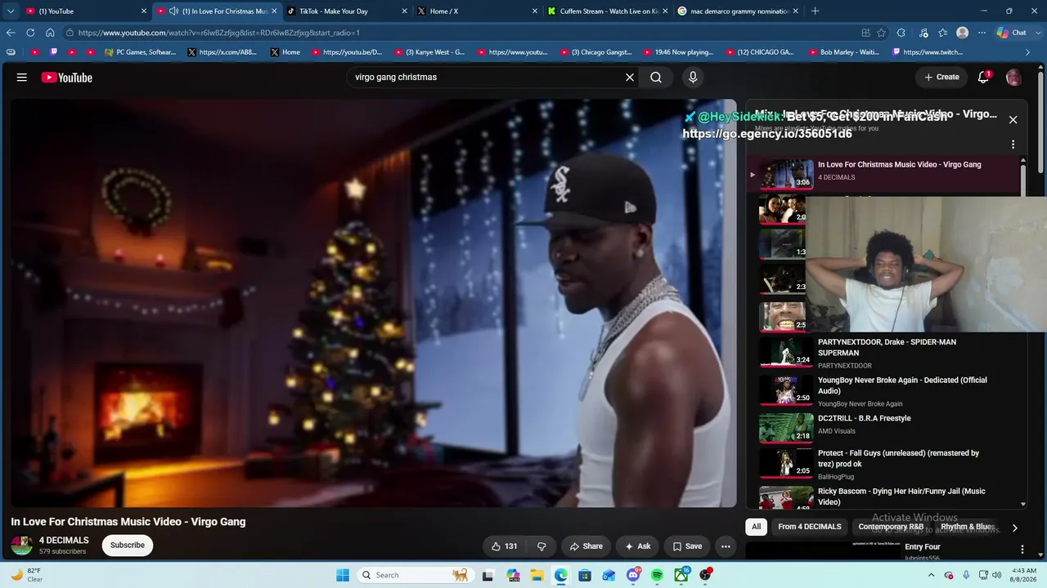This screenshot has width=1047, height=588.
Task: Close the Mix playlist panel
Action: 1013,119
